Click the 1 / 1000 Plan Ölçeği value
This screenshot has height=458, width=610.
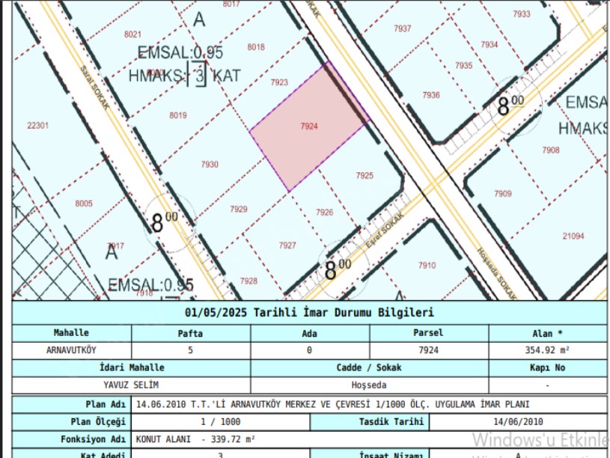[221, 422]
